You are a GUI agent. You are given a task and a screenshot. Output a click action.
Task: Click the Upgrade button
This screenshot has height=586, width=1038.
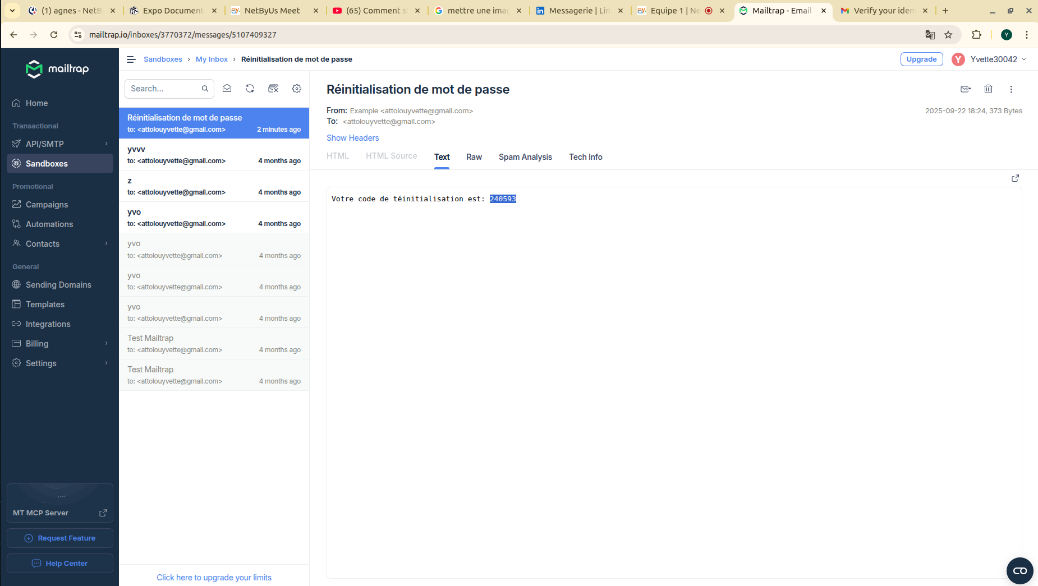[x=921, y=59]
